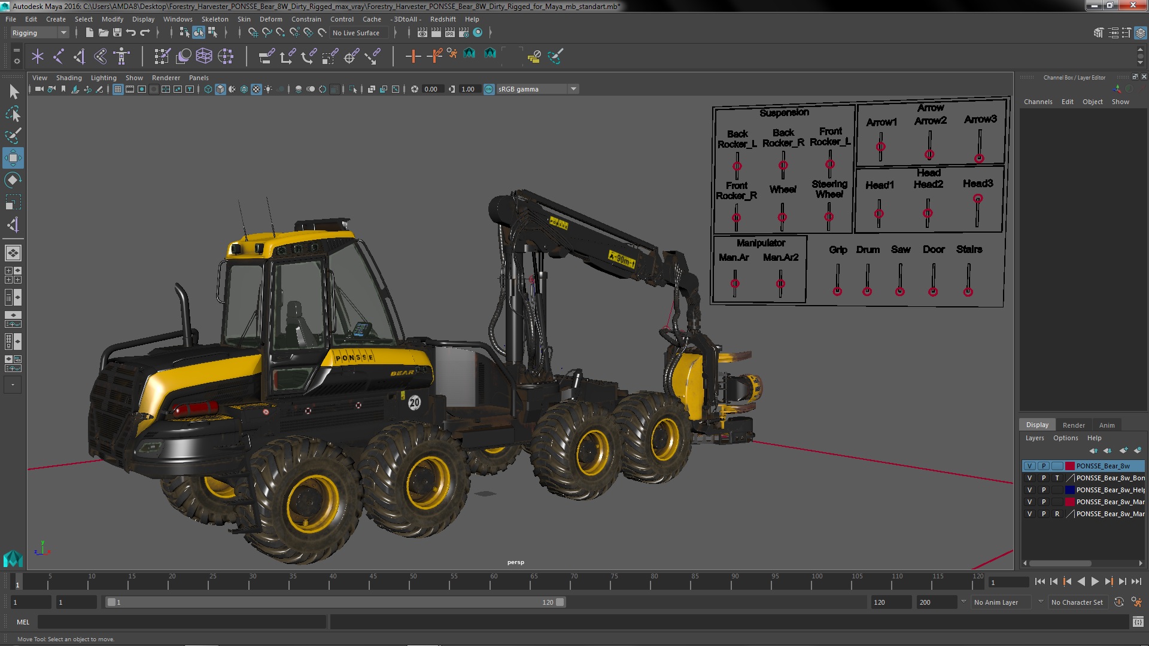
Task: Open Render Settings clapboard gear icon
Action: coord(463,32)
